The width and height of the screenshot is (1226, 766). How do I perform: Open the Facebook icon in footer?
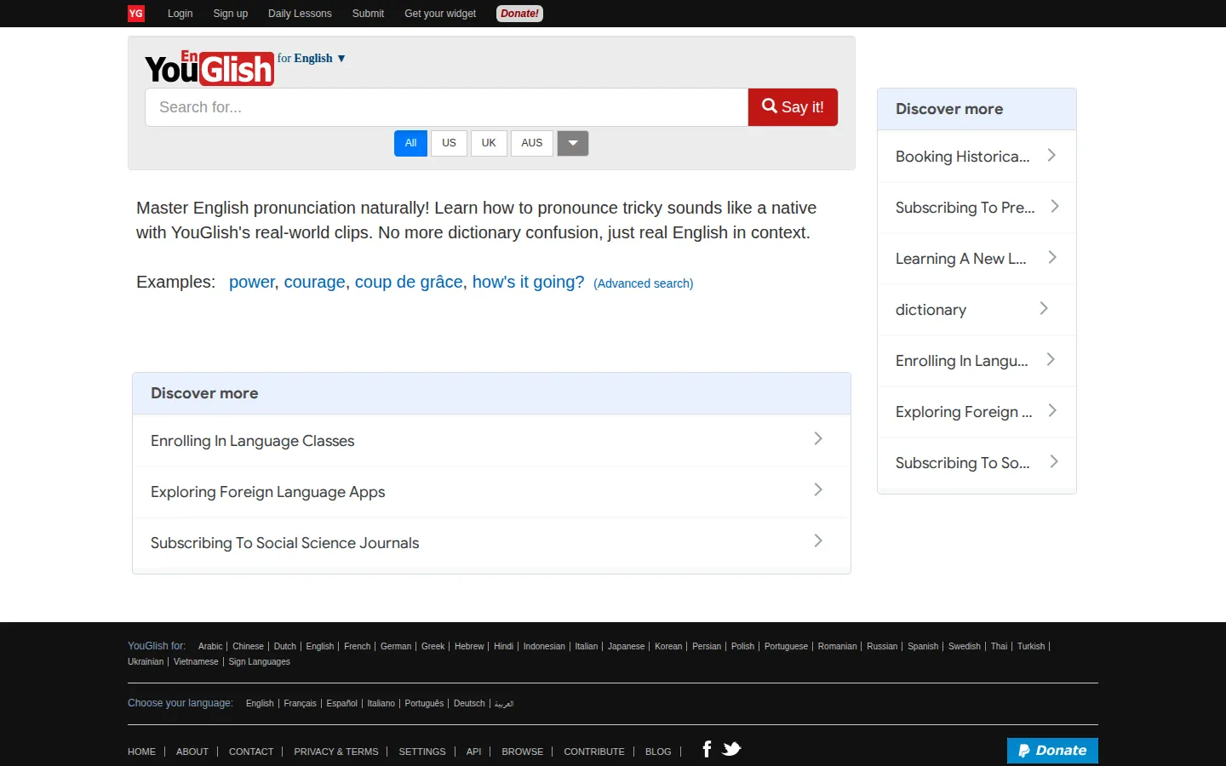click(x=707, y=749)
